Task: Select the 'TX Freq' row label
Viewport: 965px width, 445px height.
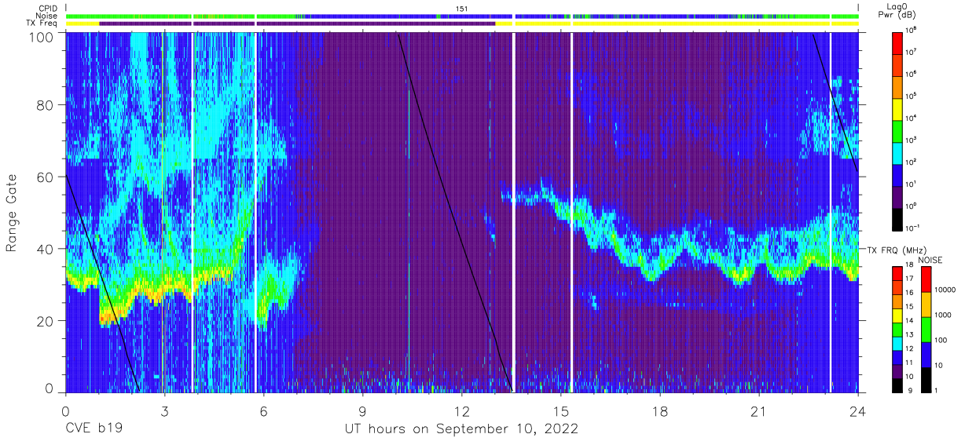Action: click(42, 24)
